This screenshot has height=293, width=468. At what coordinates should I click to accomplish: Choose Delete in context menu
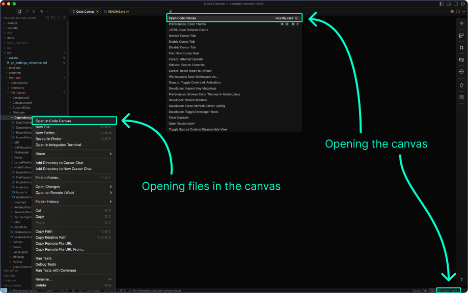tap(73, 285)
